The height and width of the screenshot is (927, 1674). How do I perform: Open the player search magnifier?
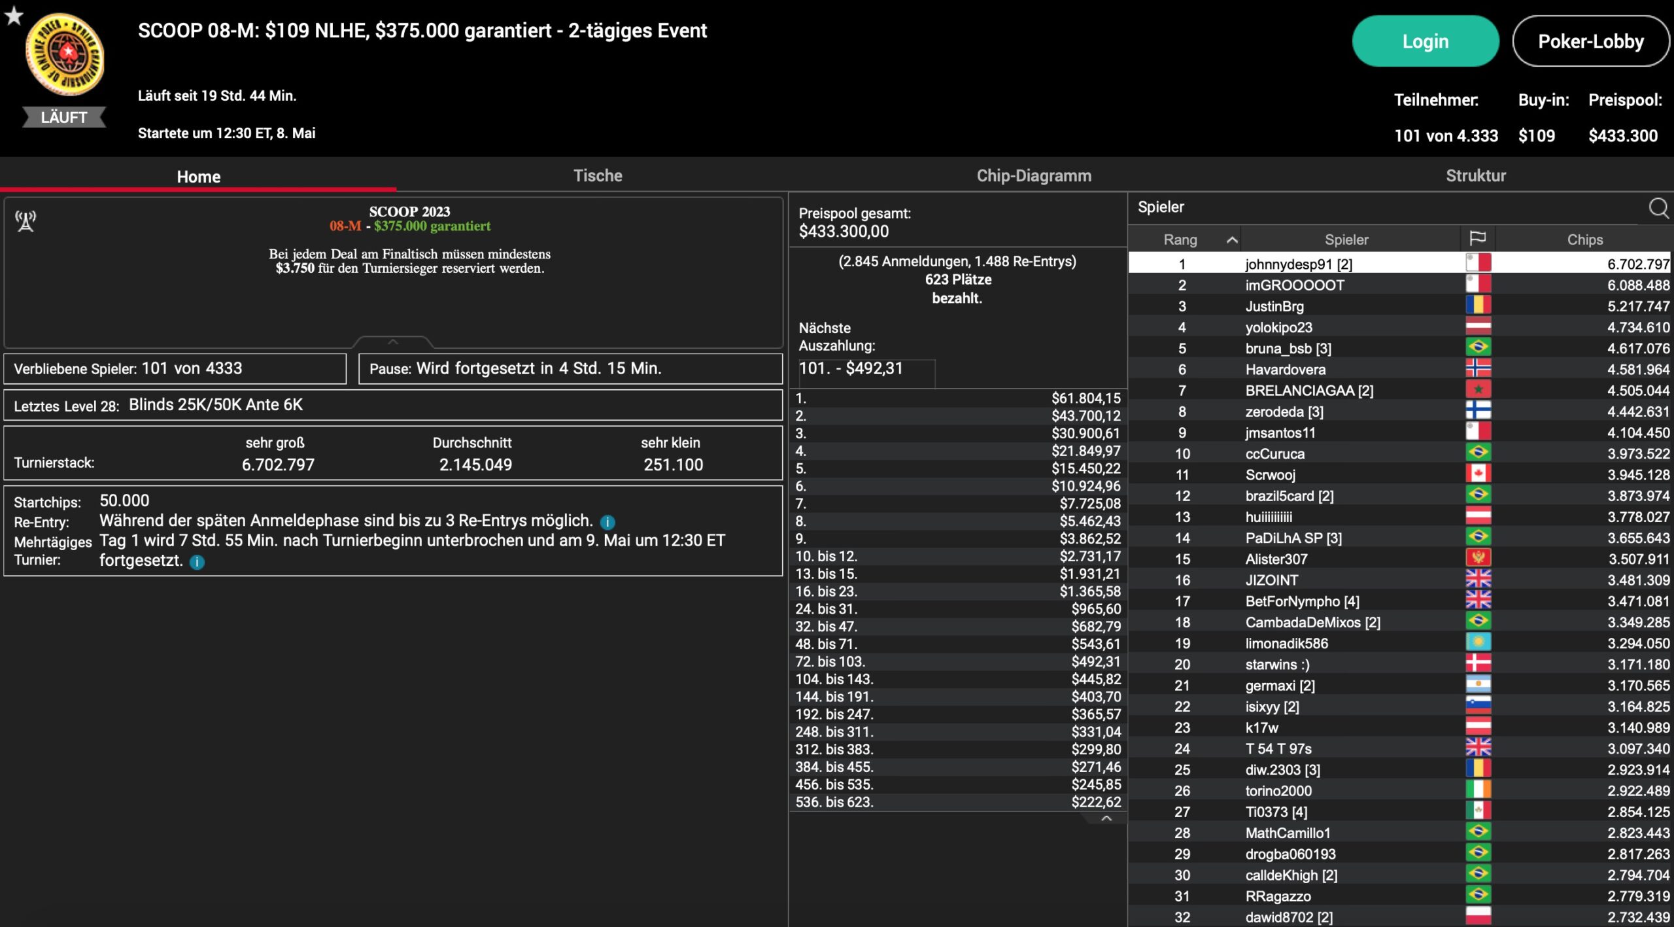pyautogui.click(x=1658, y=208)
